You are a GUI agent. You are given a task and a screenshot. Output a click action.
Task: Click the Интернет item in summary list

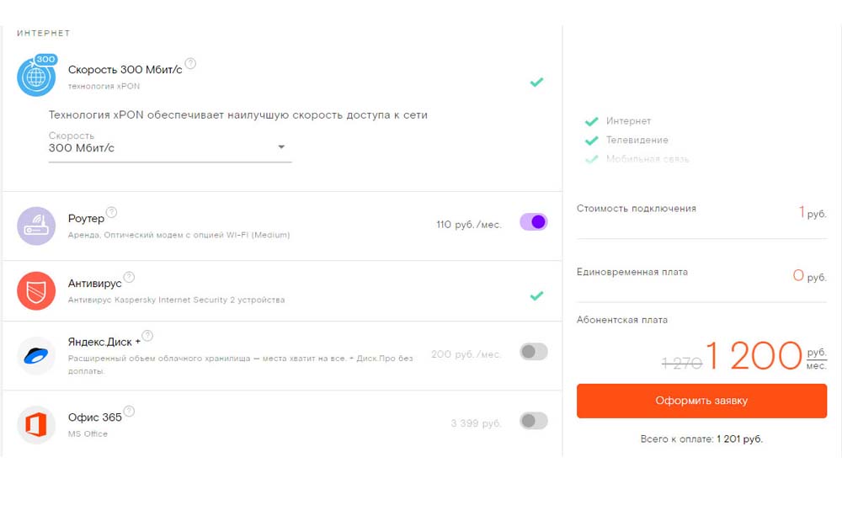point(628,121)
